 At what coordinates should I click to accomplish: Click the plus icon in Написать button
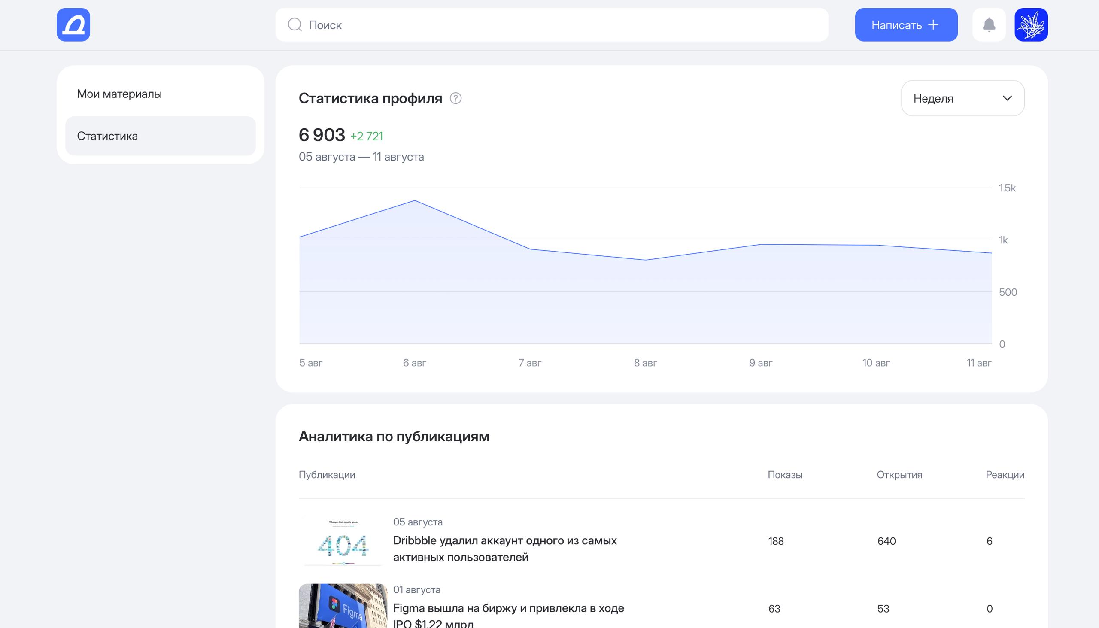point(933,25)
